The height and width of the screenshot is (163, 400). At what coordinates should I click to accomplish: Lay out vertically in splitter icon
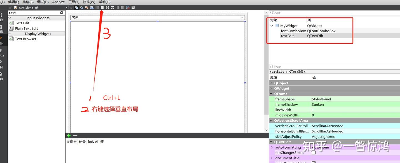112,7
